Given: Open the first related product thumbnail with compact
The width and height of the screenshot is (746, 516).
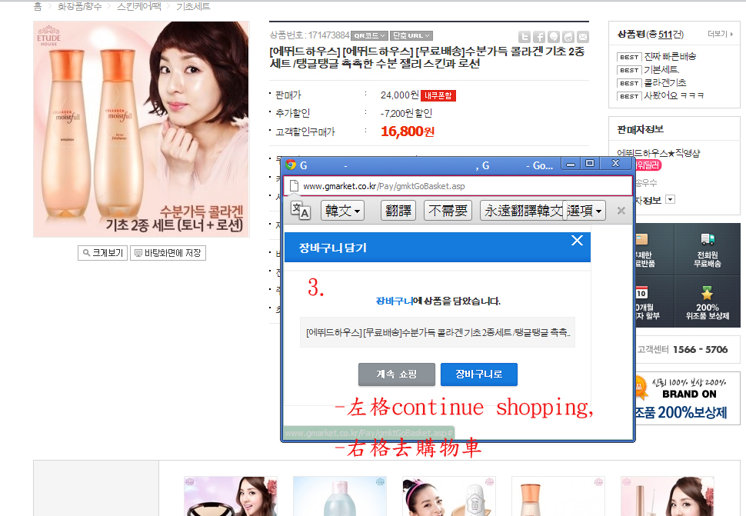Looking at the screenshot, I should click(x=230, y=496).
